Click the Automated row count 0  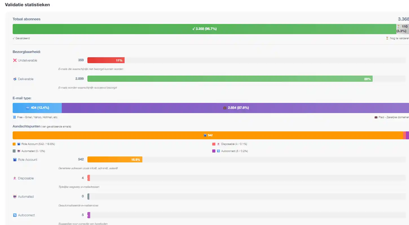pos(83,196)
